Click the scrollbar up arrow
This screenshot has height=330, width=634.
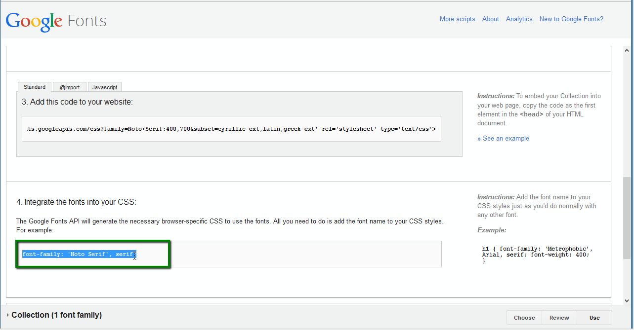tap(627, 51)
